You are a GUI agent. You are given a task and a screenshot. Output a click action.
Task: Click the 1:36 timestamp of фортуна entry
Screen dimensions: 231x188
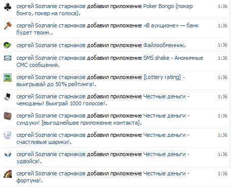pyautogui.click(x=222, y=174)
